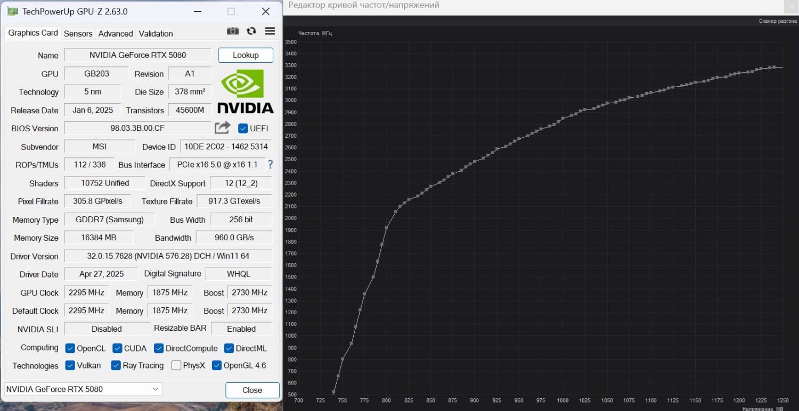Click the GPU value GB203

click(96, 73)
